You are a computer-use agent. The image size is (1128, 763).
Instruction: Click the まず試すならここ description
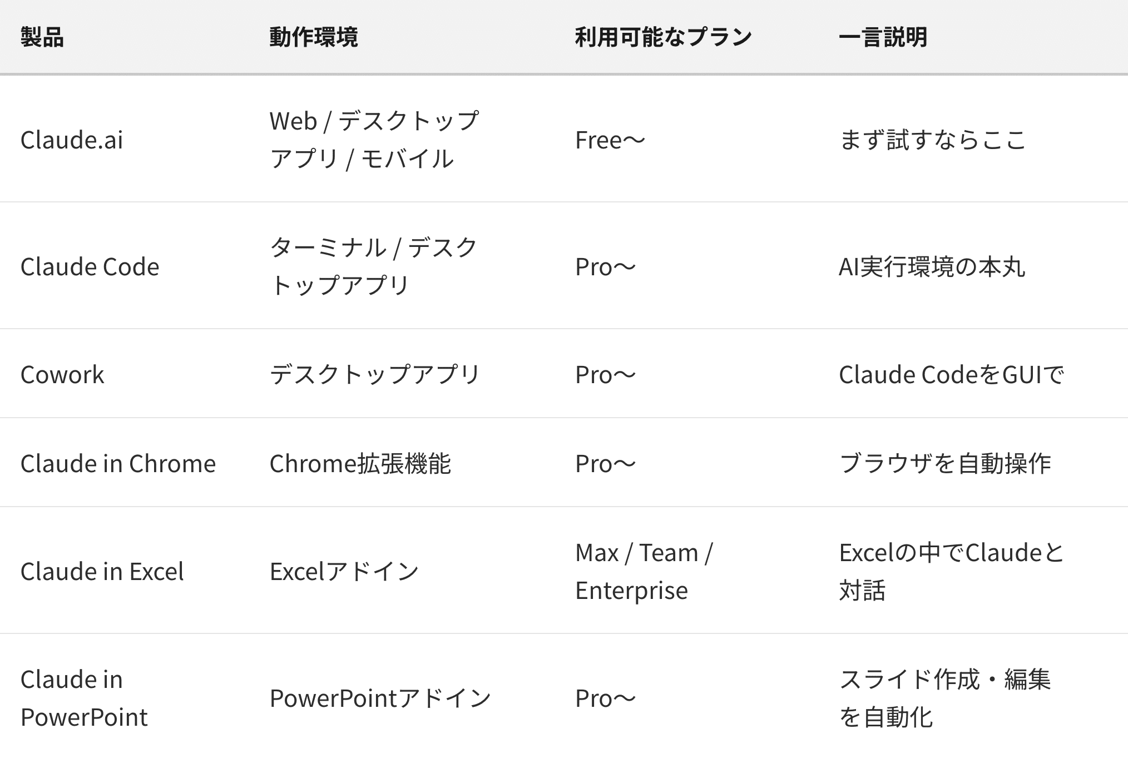[932, 140]
